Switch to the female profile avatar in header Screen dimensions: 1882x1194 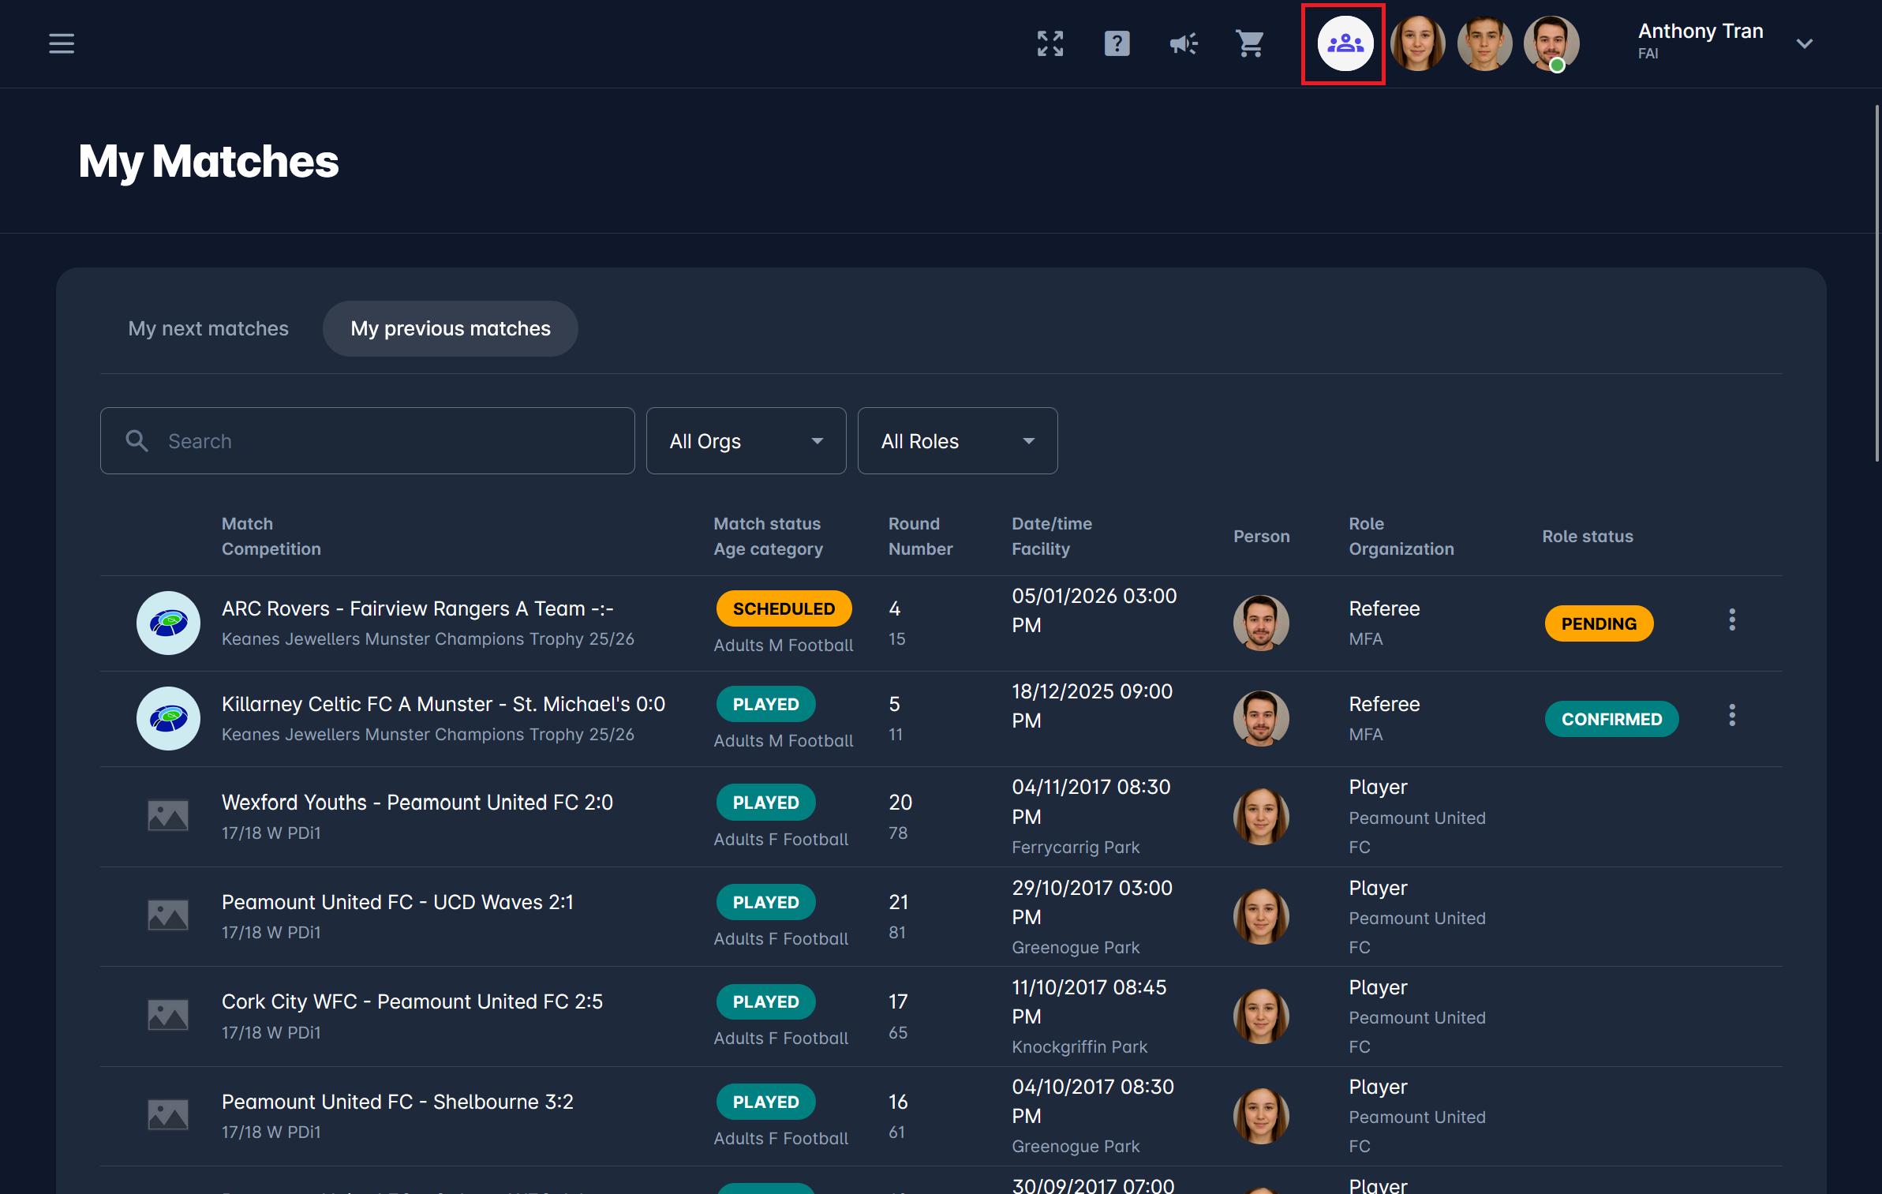click(1417, 43)
